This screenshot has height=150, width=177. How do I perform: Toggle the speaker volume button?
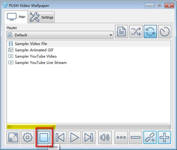pos(105,137)
